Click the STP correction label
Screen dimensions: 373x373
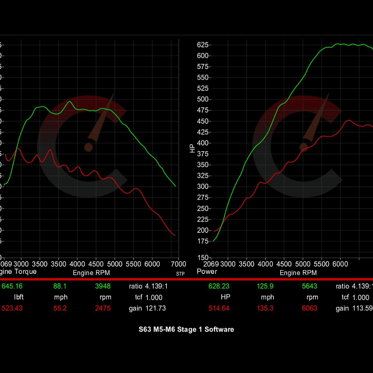point(180,274)
